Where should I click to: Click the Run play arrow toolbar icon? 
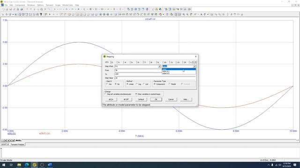[x=50, y=14]
